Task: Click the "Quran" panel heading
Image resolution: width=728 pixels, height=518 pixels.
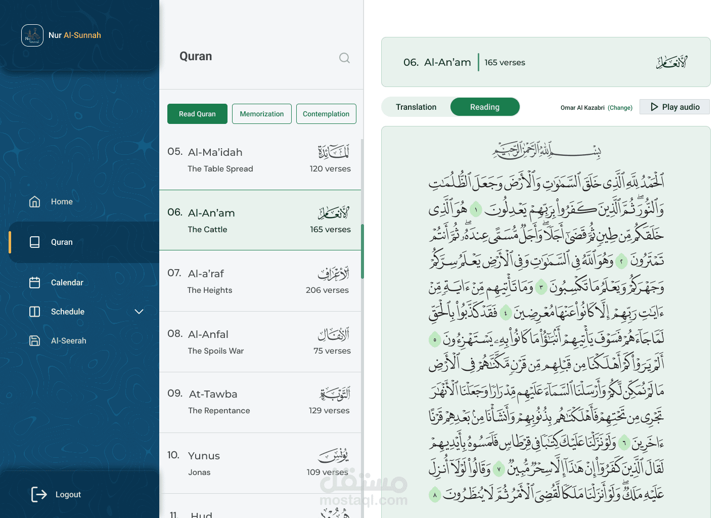Action: pyautogui.click(x=196, y=57)
